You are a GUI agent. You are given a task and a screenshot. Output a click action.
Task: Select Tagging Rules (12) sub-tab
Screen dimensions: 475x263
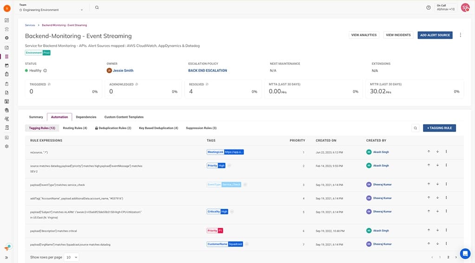42,128
